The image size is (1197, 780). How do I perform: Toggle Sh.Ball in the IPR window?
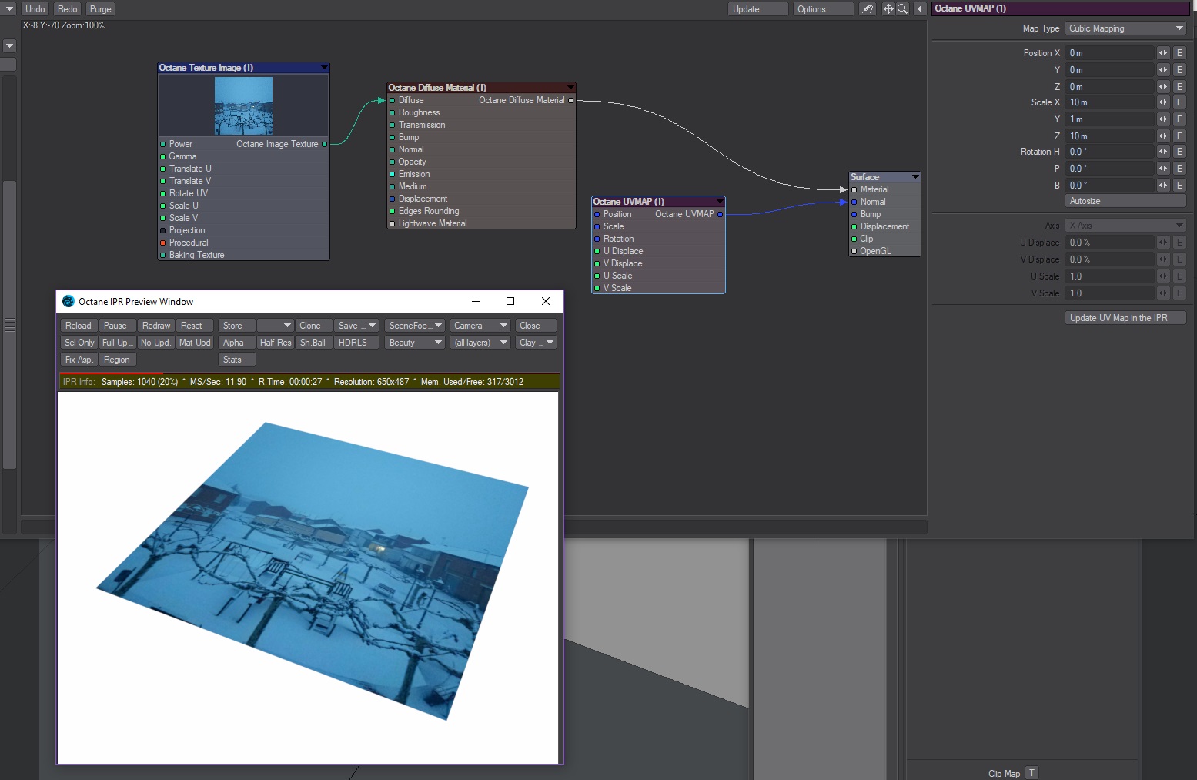(x=314, y=343)
